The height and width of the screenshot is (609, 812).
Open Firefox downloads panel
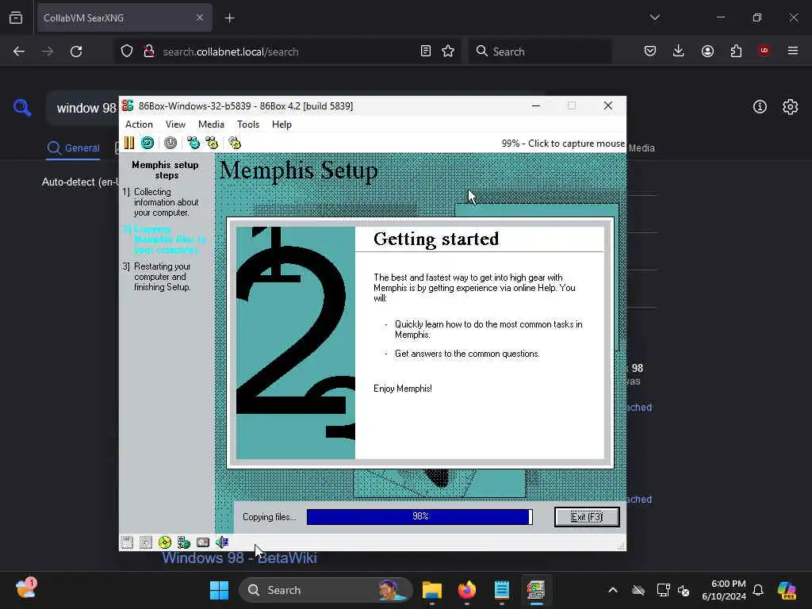click(679, 52)
